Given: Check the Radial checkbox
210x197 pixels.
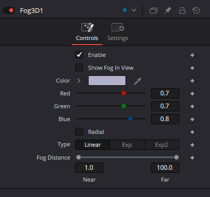Looking at the screenshot, I should (79, 132).
